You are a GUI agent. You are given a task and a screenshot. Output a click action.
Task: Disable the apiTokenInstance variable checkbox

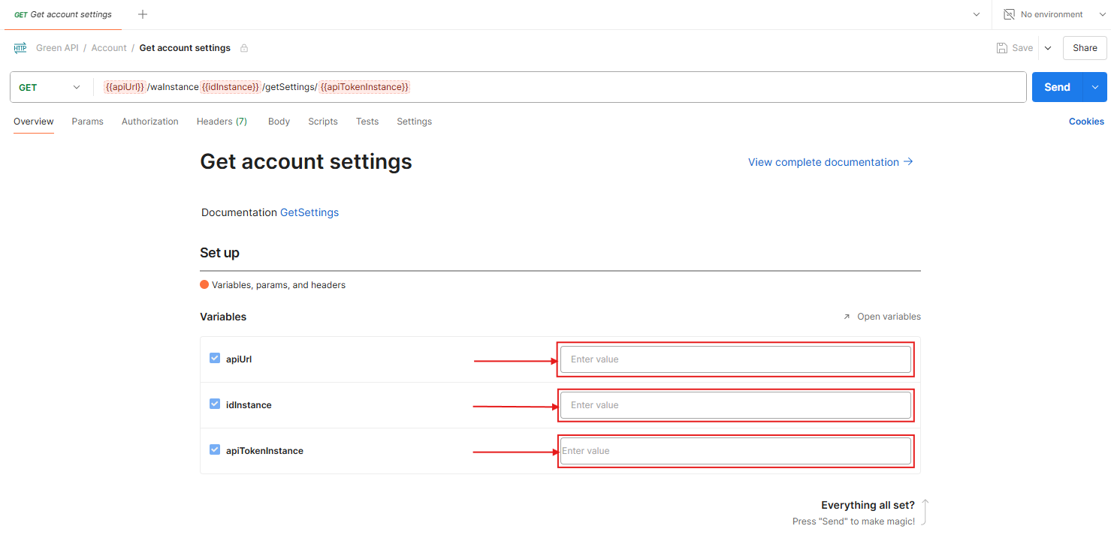(x=215, y=450)
